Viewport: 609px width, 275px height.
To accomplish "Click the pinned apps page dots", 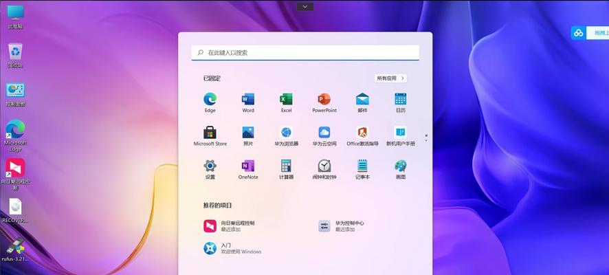I will (426, 137).
